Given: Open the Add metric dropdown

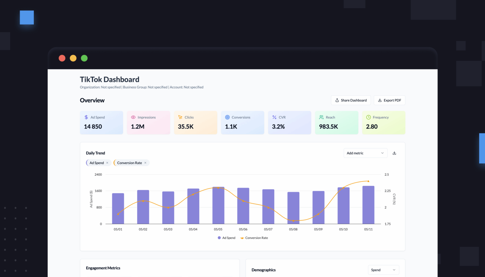Looking at the screenshot, I should [365, 153].
